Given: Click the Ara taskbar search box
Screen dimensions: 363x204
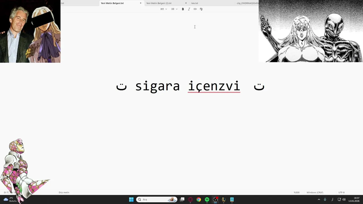Looking at the screenshot, I should click(x=157, y=199).
